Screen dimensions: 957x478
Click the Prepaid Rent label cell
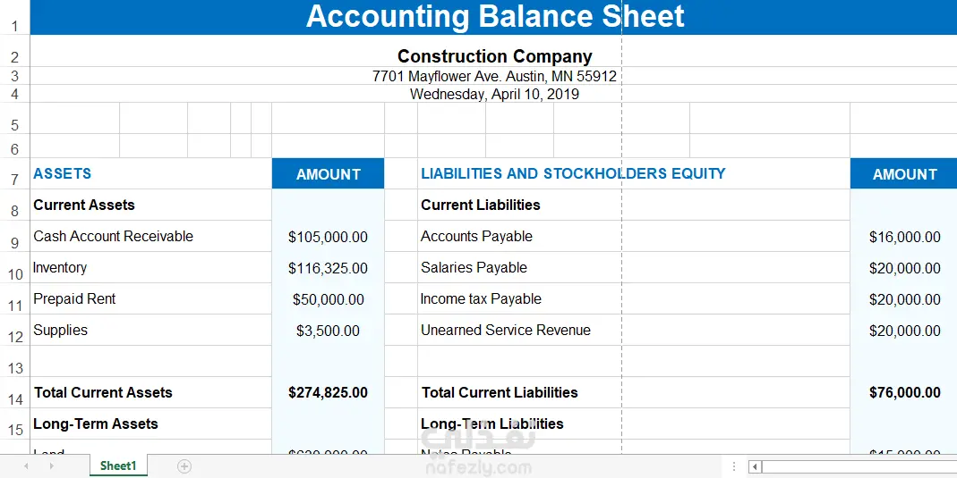[x=150, y=299]
